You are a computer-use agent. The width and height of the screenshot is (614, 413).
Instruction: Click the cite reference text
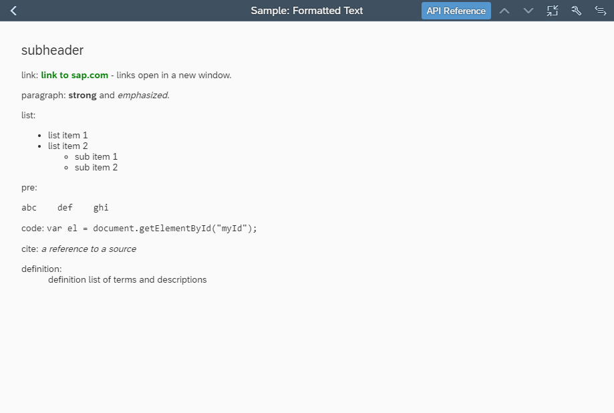pos(88,249)
